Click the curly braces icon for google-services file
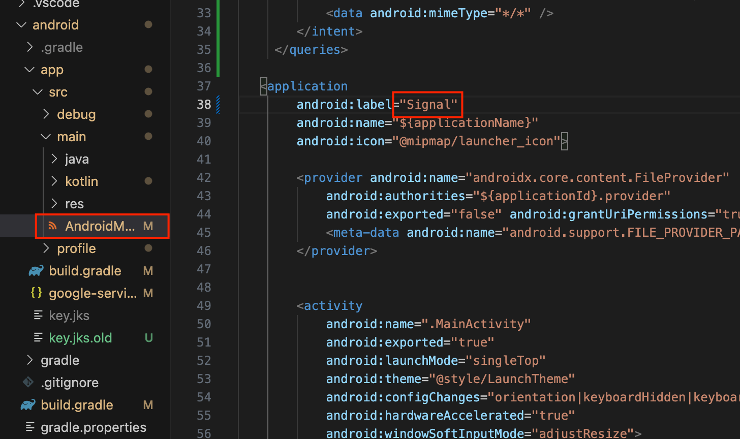 [x=36, y=293]
